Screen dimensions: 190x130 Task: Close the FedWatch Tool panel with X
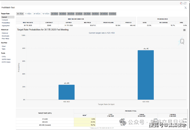[186, 8]
